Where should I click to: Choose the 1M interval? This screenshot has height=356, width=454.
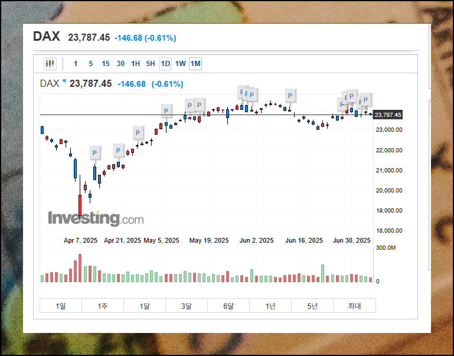[195, 64]
